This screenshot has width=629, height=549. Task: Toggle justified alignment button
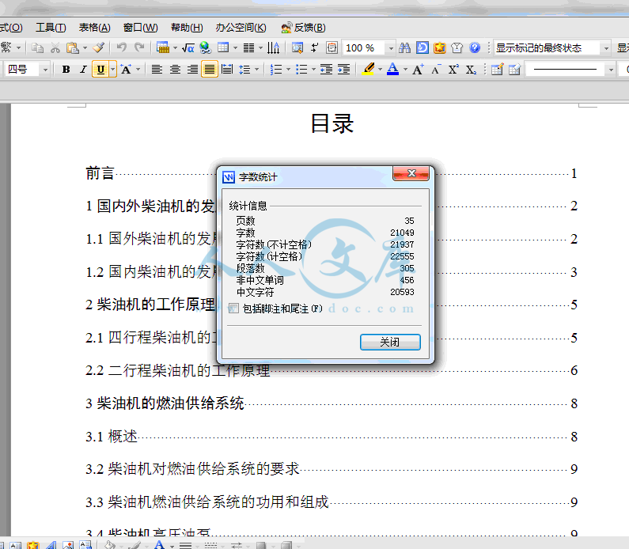210,70
